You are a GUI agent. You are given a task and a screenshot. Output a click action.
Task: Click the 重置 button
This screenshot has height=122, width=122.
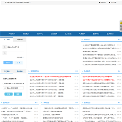pyautogui.click(x=18, y=94)
